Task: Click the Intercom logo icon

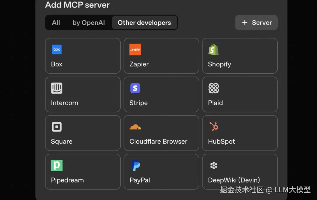Action: point(57,88)
